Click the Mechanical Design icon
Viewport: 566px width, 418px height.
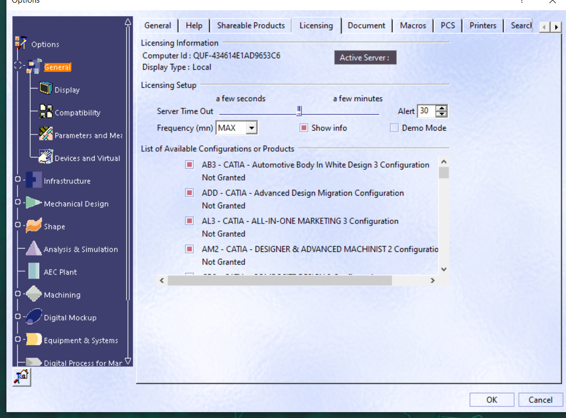click(x=34, y=203)
